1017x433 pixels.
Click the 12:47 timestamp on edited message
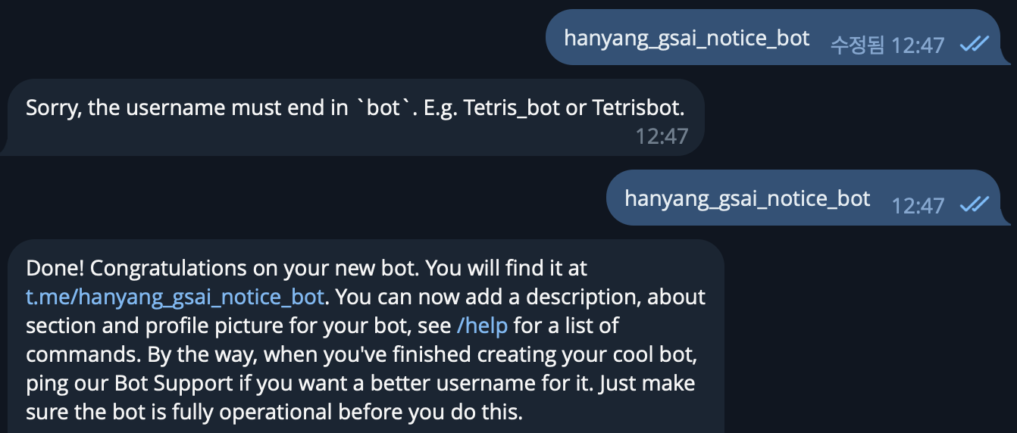[918, 45]
